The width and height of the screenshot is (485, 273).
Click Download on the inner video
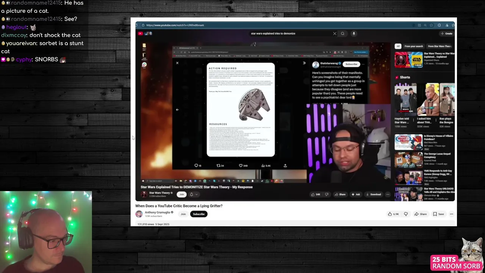coord(373,195)
